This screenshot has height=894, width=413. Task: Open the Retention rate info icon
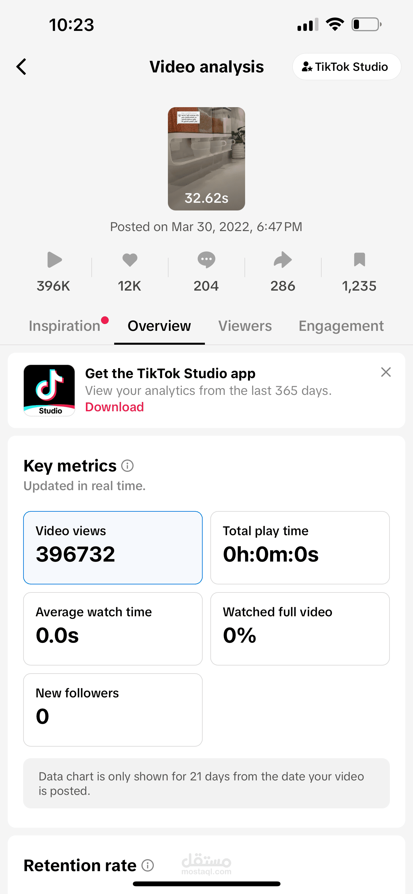(x=148, y=866)
